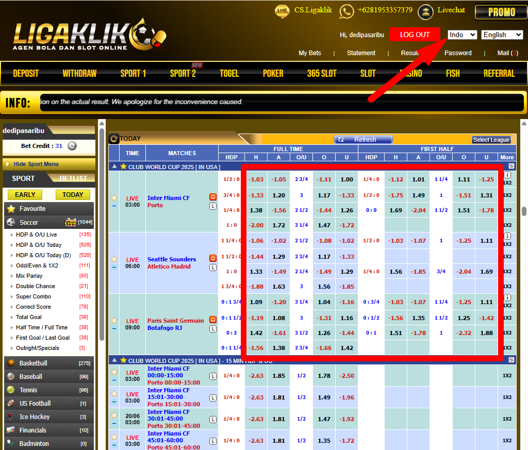This screenshot has height=450, width=528.
Task: Click the sidebar vertical scrollbar thumb
Action: tap(102, 234)
